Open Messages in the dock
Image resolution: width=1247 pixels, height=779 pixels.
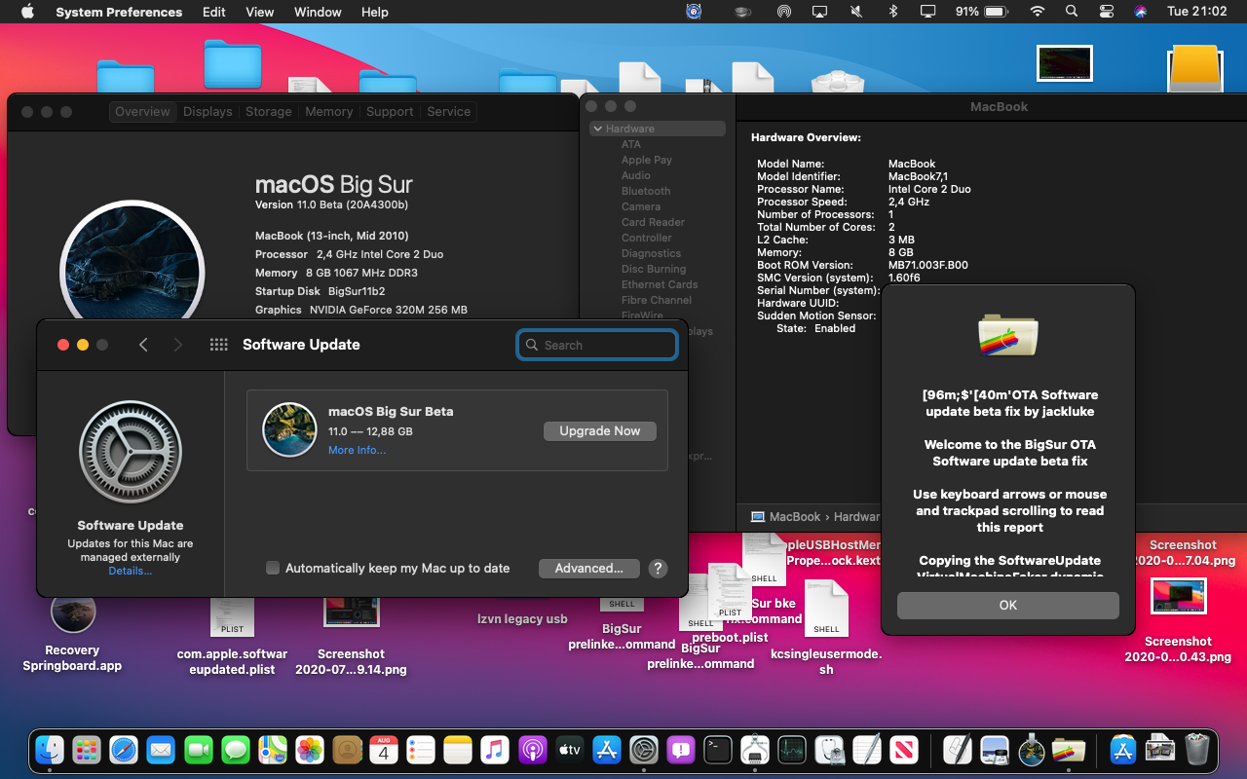pyautogui.click(x=236, y=750)
